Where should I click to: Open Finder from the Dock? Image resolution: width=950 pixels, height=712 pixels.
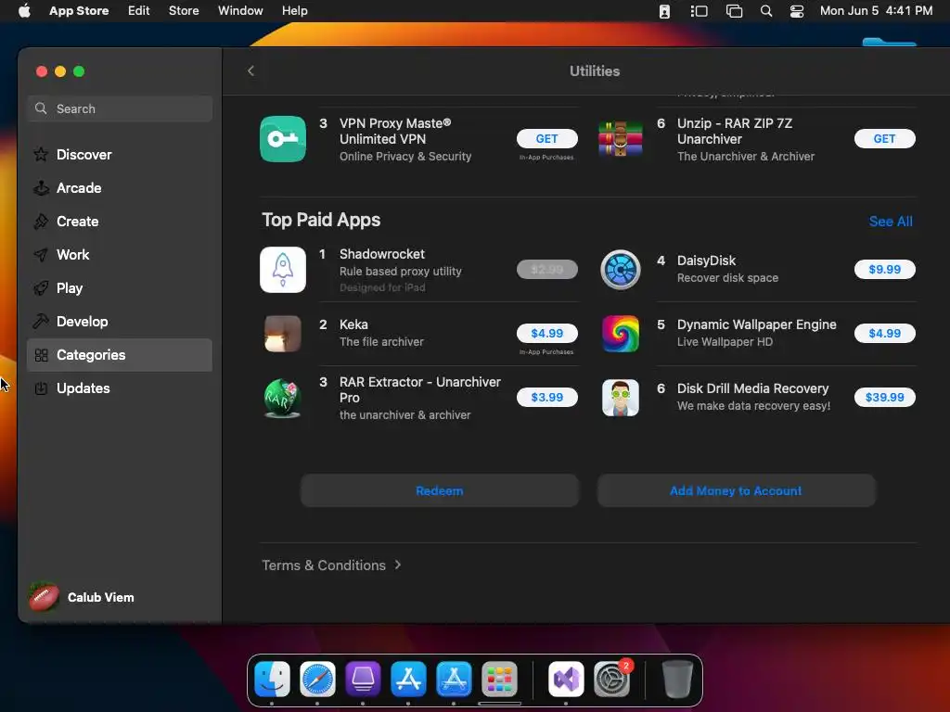pos(272,680)
